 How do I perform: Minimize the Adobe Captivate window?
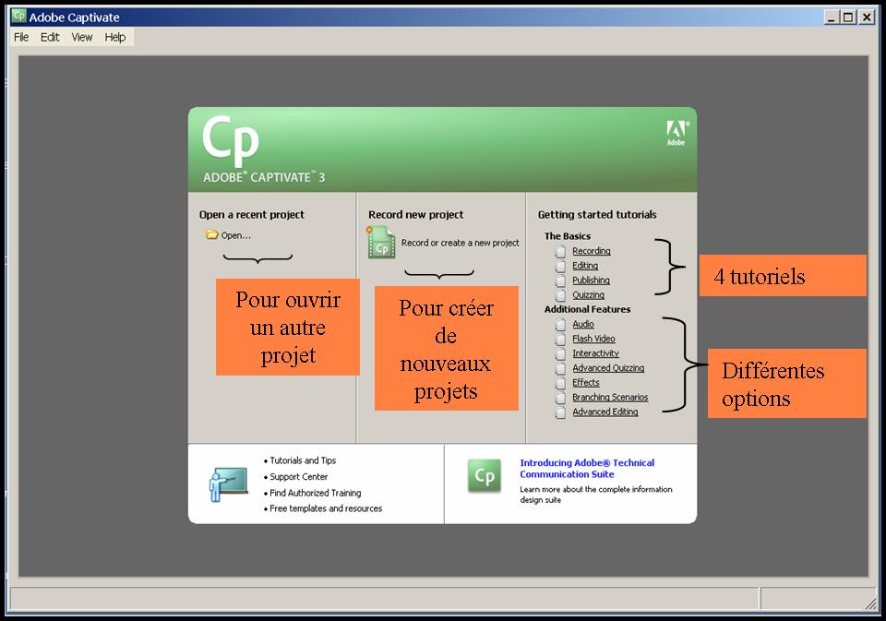831,17
